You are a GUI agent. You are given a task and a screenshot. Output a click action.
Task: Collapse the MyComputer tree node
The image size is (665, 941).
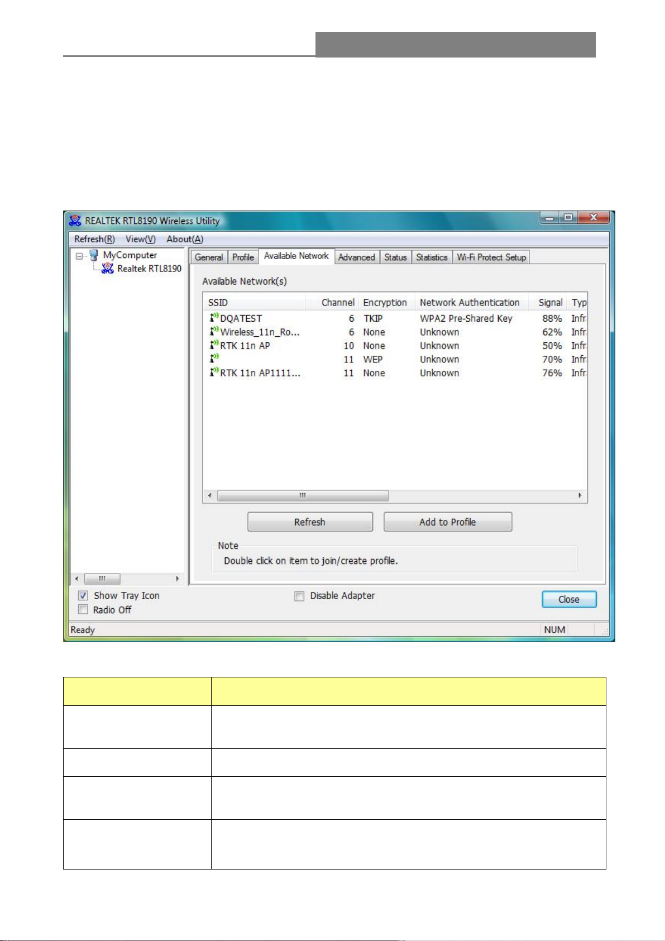(x=79, y=256)
